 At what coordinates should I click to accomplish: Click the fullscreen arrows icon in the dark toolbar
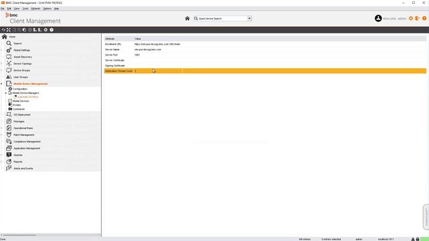click(x=9, y=29)
